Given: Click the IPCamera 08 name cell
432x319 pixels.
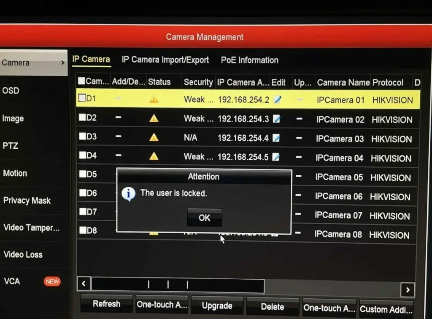Looking at the screenshot, I should [x=338, y=234].
